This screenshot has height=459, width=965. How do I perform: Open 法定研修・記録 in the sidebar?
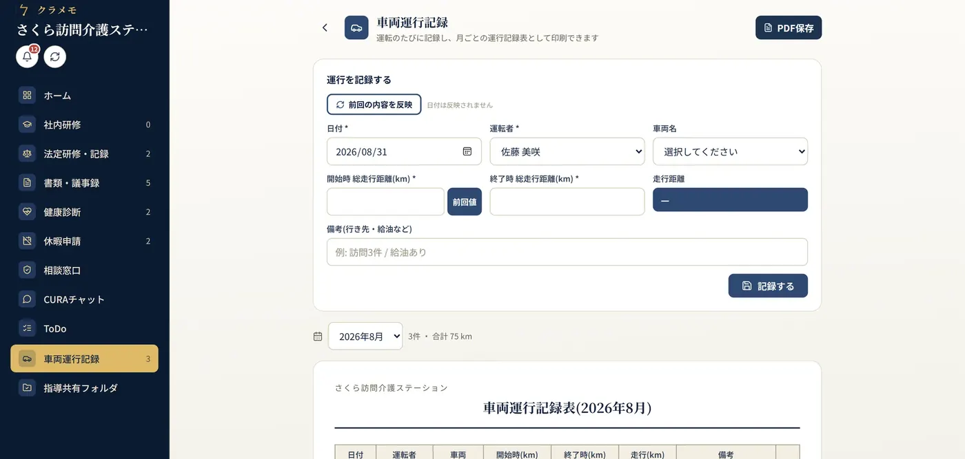(84, 153)
